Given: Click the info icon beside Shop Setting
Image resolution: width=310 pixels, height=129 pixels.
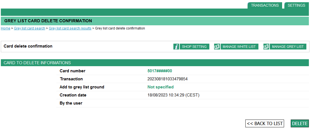Looking at the screenshot, I should click(x=176, y=47).
